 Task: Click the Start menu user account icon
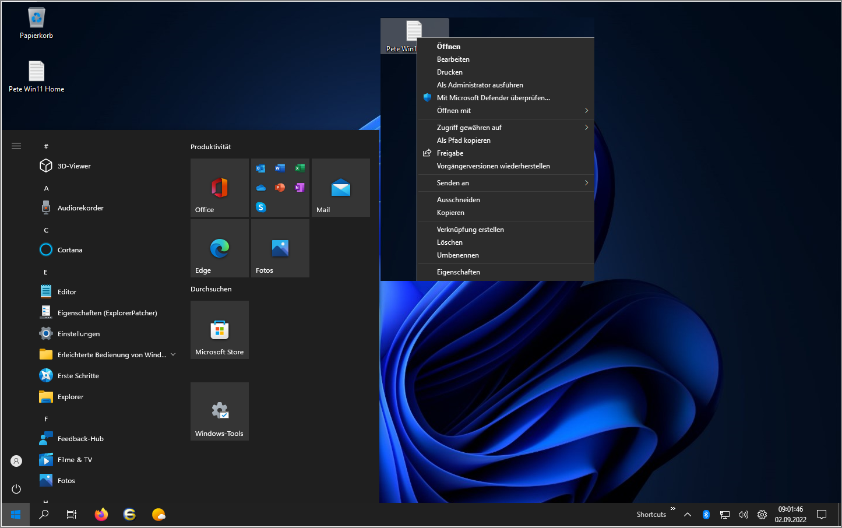tap(16, 461)
